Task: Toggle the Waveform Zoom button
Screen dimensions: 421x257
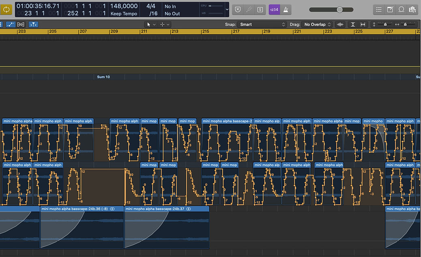Action: coord(340,24)
